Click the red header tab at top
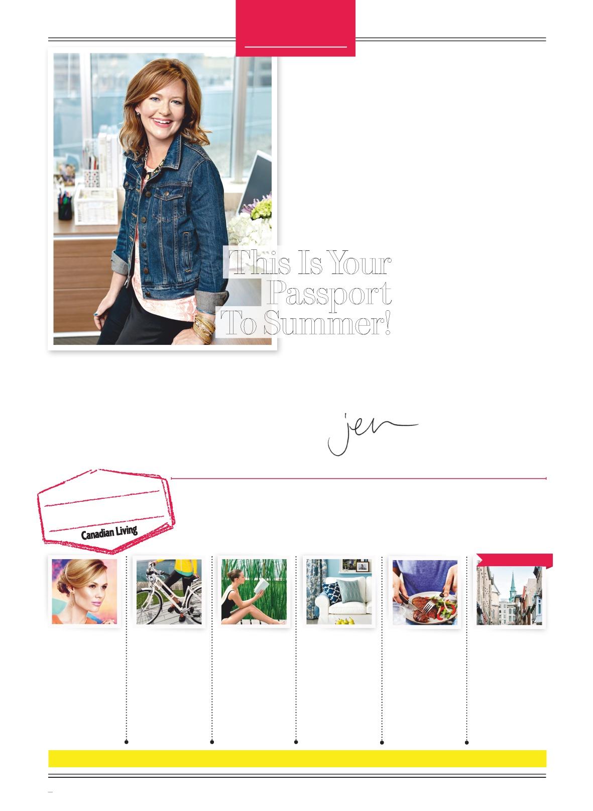The image size is (593, 811). click(x=296, y=28)
